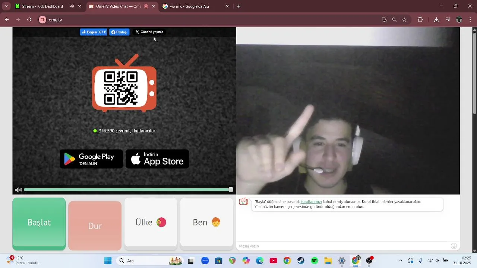
Task: Open Chrome downloads
Action: pos(437,20)
